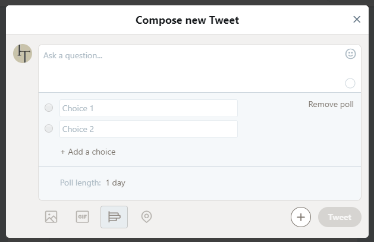Focus the Choice 1 text field
Image resolution: width=374 pixels, height=242 pixels.
149,108
